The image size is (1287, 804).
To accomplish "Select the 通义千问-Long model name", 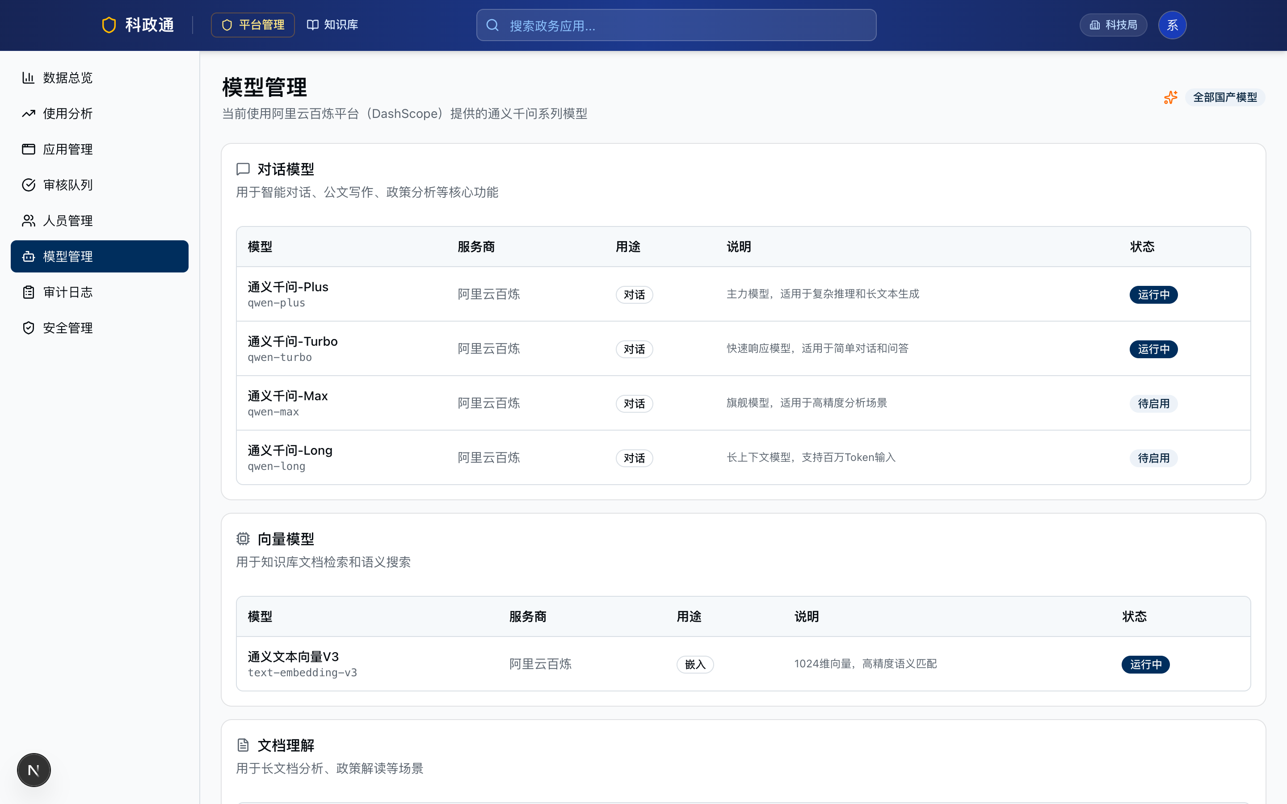I will pos(290,450).
